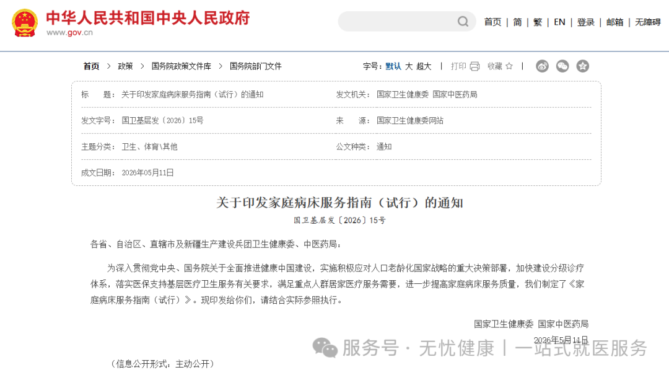Click the 登录 login link
Viewport: 669px width, 375px height.
point(586,22)
